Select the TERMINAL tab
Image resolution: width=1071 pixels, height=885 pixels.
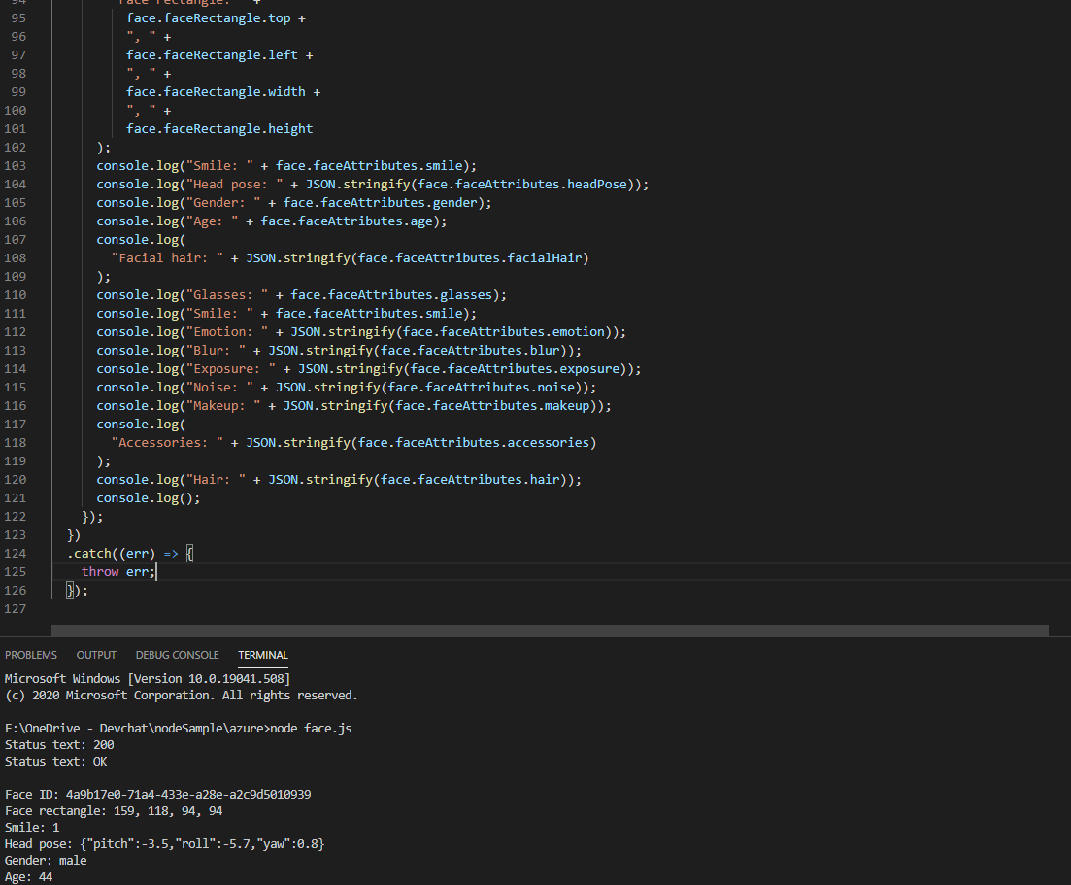pyautogui.click(x=262, y=654)
